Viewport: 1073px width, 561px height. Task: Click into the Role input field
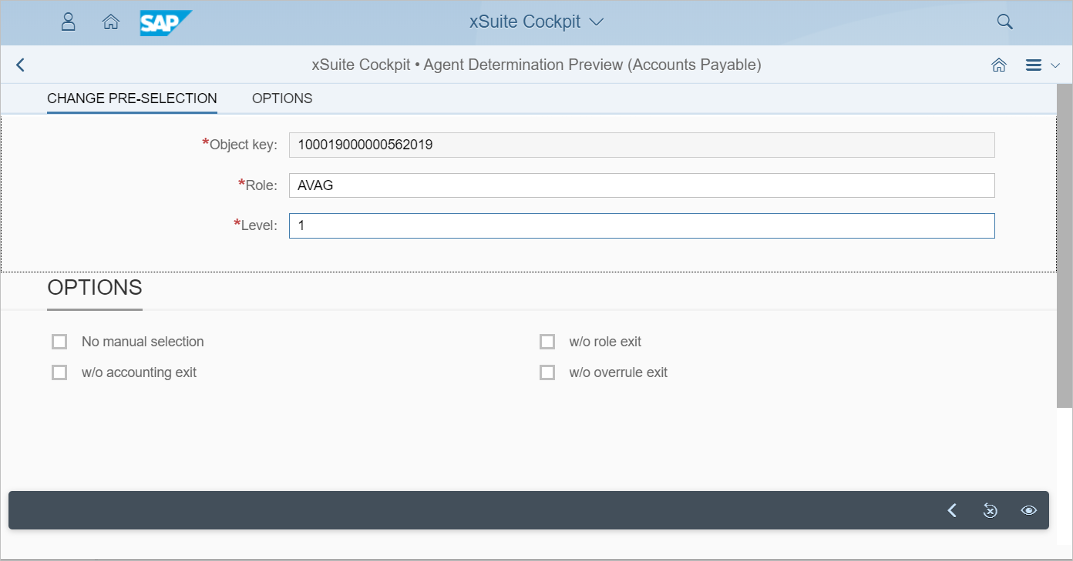pos(641,185)
